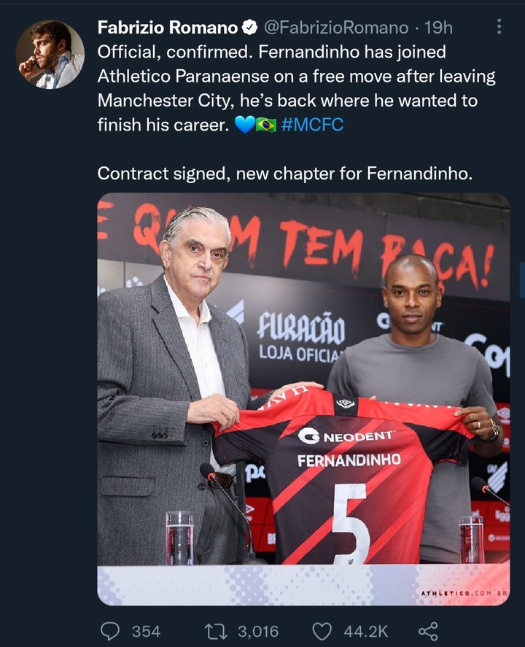This screenshot has width=525, height=647.
Task: Click the #MCFC hashtag link
Action: tap(312, 125)
